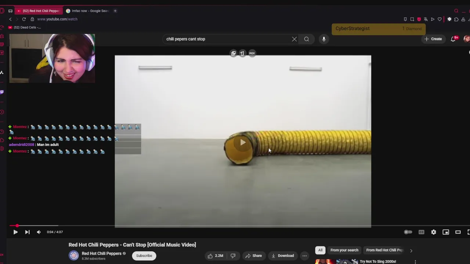Skip to the next video
The width and height of the screenshot is (470, 264).
coord(27,232)
